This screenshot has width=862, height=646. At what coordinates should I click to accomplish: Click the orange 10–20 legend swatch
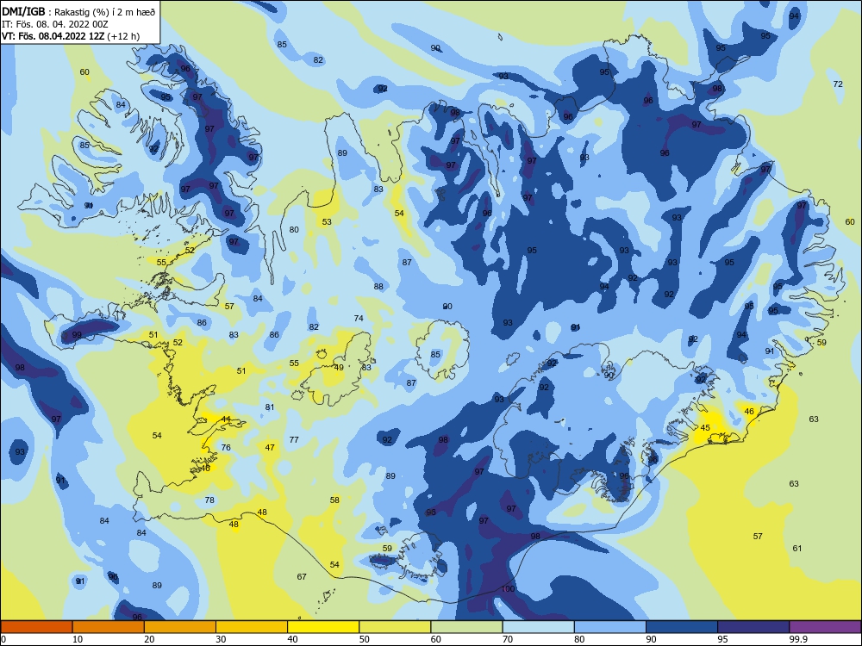pyautogui.click(x=109, y=627)
